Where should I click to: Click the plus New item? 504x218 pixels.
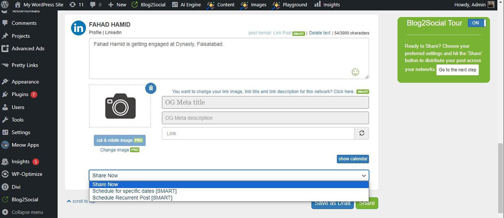(x=117, y=5)
